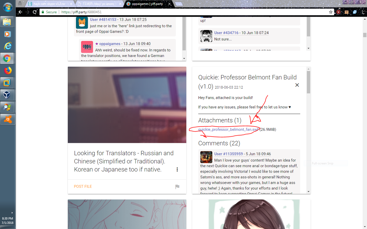Show hidden system tray icons arrow

(x=12, y=213)
